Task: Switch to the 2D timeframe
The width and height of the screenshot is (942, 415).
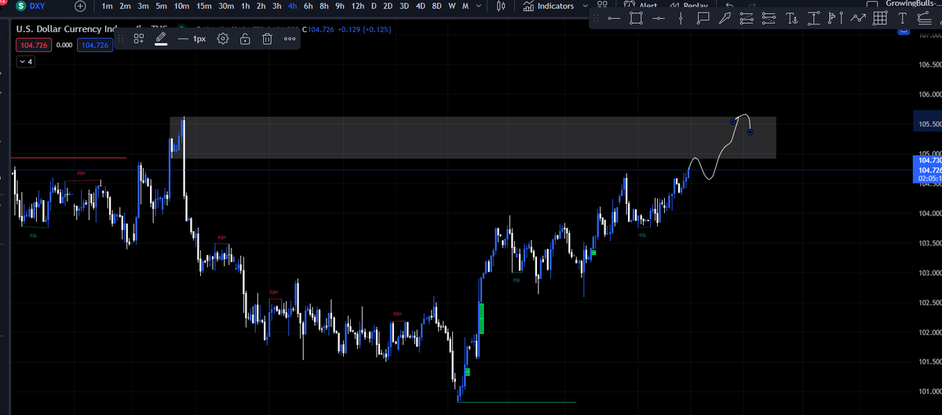Action: 389,6
